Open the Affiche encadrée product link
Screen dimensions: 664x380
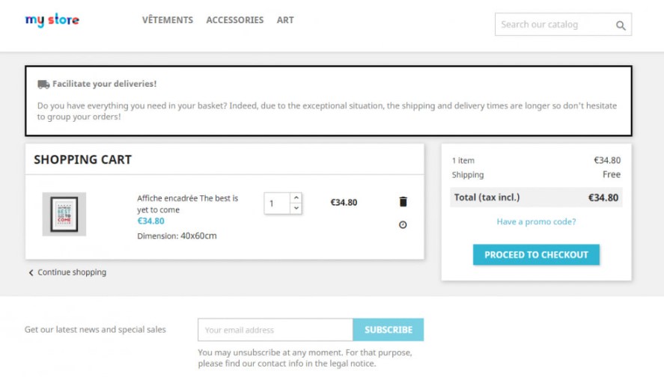coord(187,203)
